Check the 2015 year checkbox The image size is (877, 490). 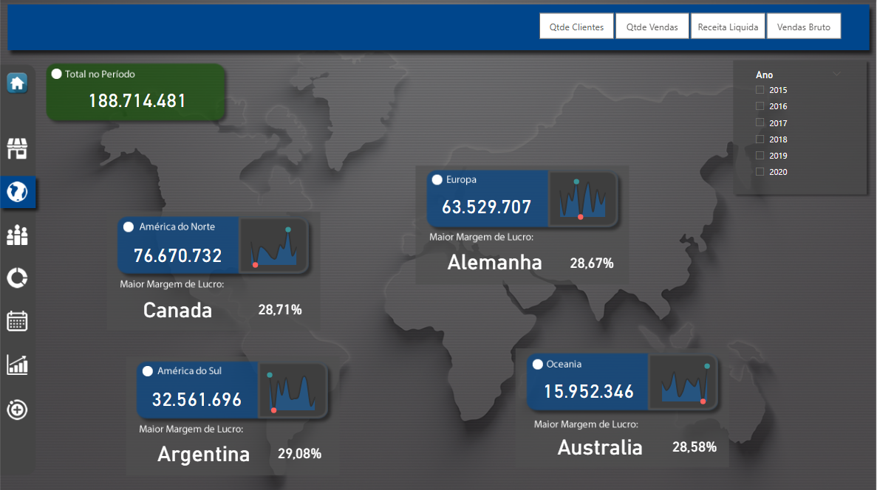pos(760,90)
